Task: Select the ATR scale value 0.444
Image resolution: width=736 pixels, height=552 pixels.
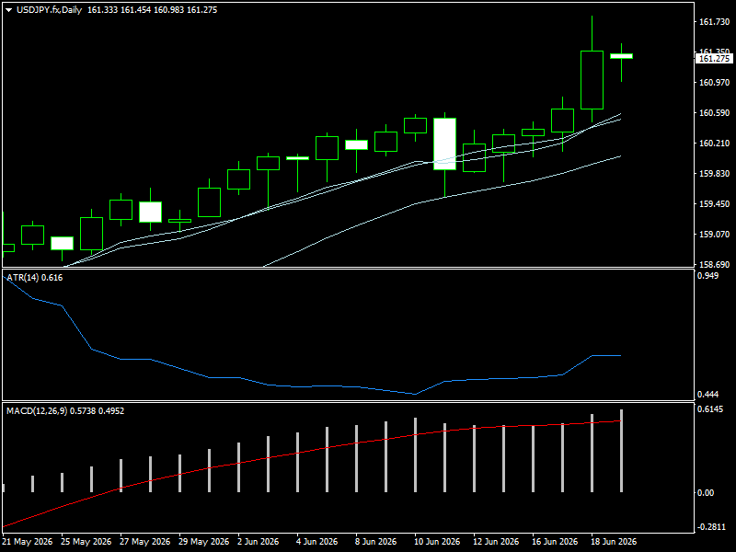Action: tap(707, 395)
